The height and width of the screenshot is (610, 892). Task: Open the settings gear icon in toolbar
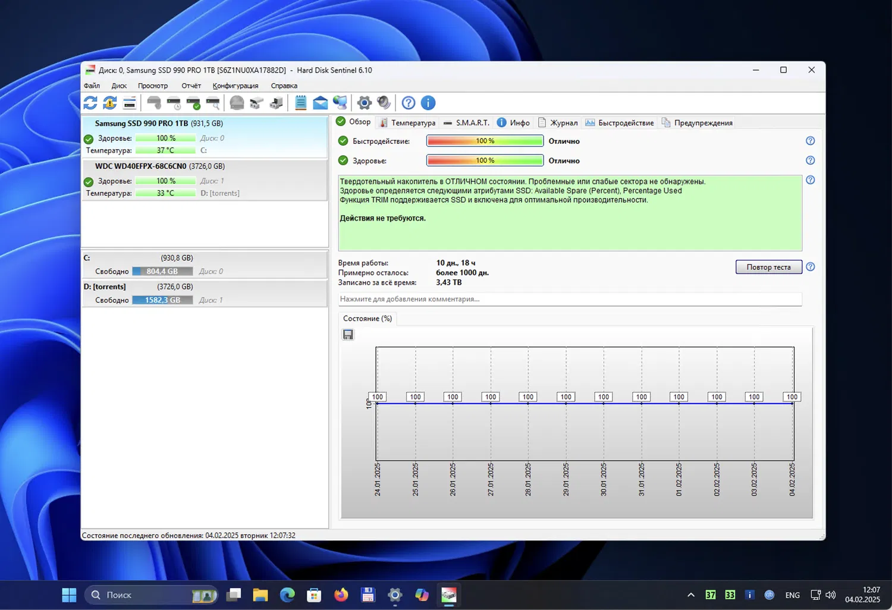click(364, 103)
